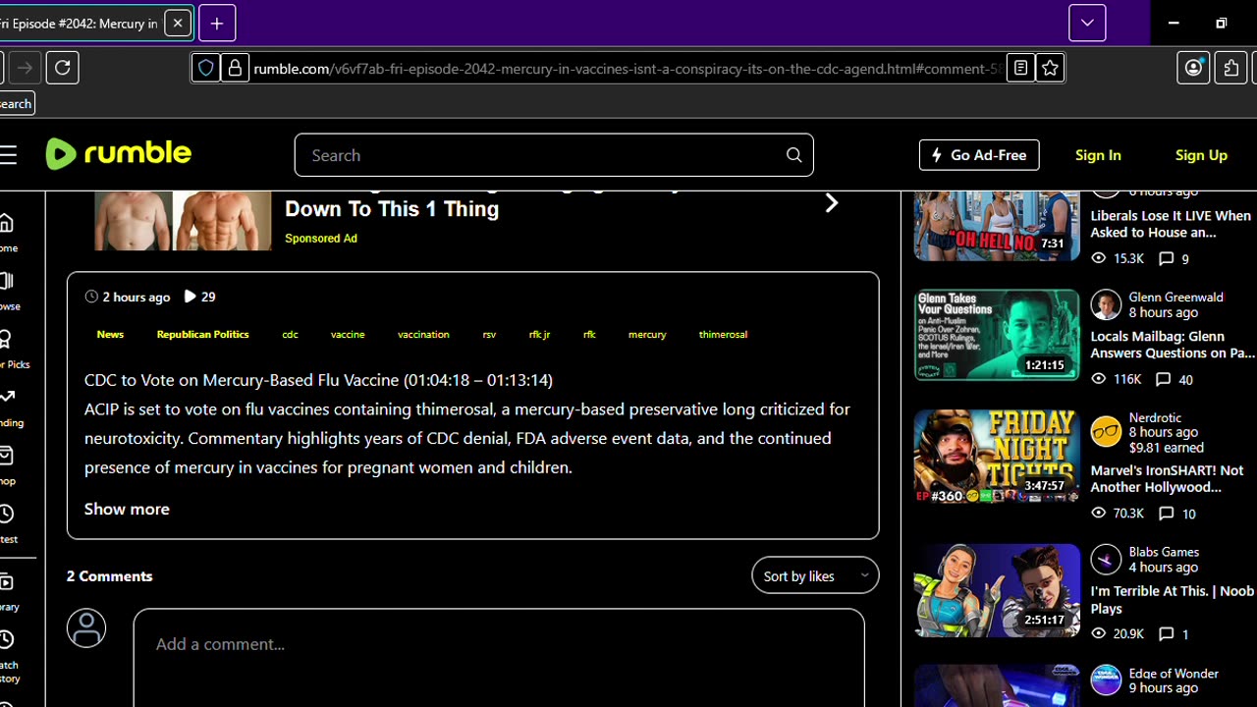
Task: Open Browse in the left sidebar
Action: point(7,291)
